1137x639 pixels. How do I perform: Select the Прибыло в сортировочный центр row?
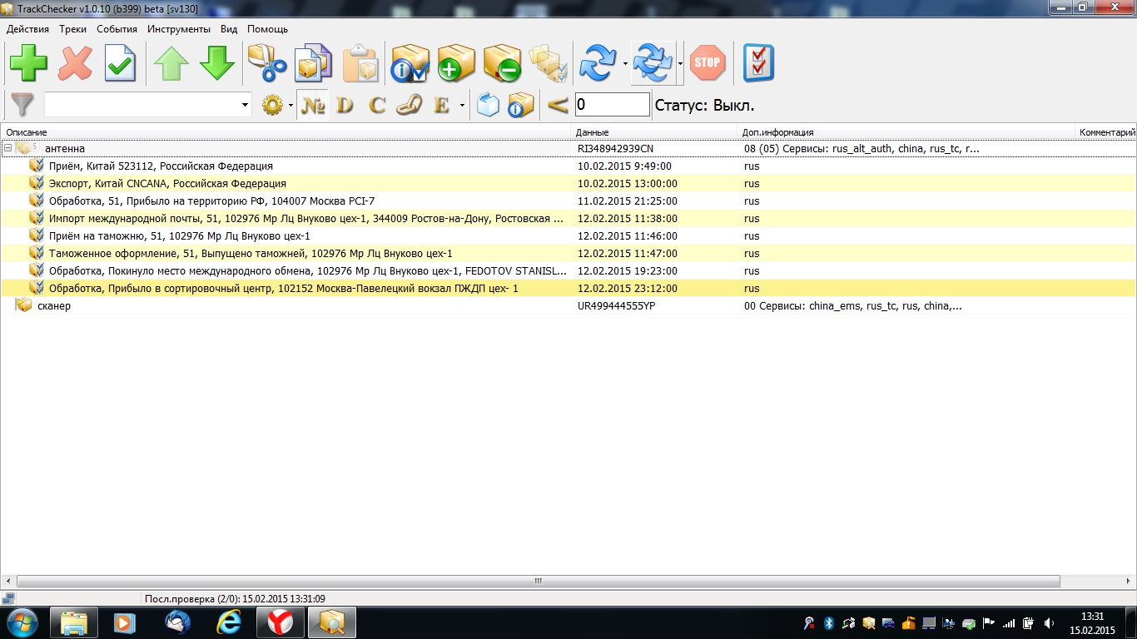pos(568,289)
